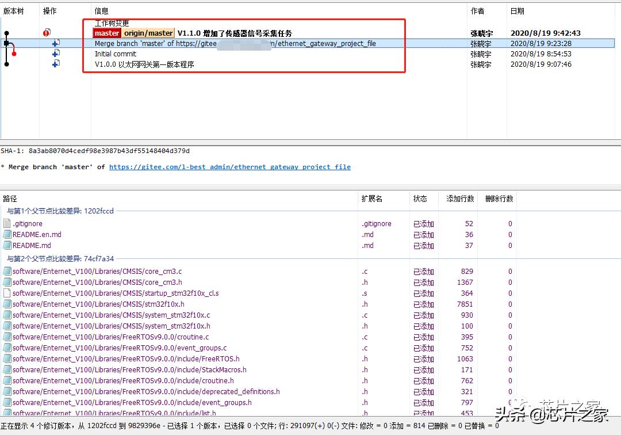
Task: Click the file icon beside include/FreeRTOS.h
Action: pos(7,358)
